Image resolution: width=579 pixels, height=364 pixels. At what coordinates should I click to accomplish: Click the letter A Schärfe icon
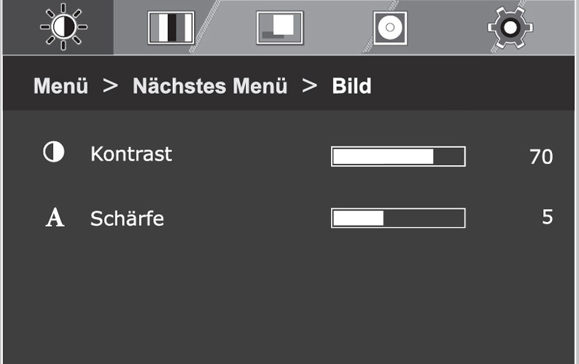pos(55,217)
